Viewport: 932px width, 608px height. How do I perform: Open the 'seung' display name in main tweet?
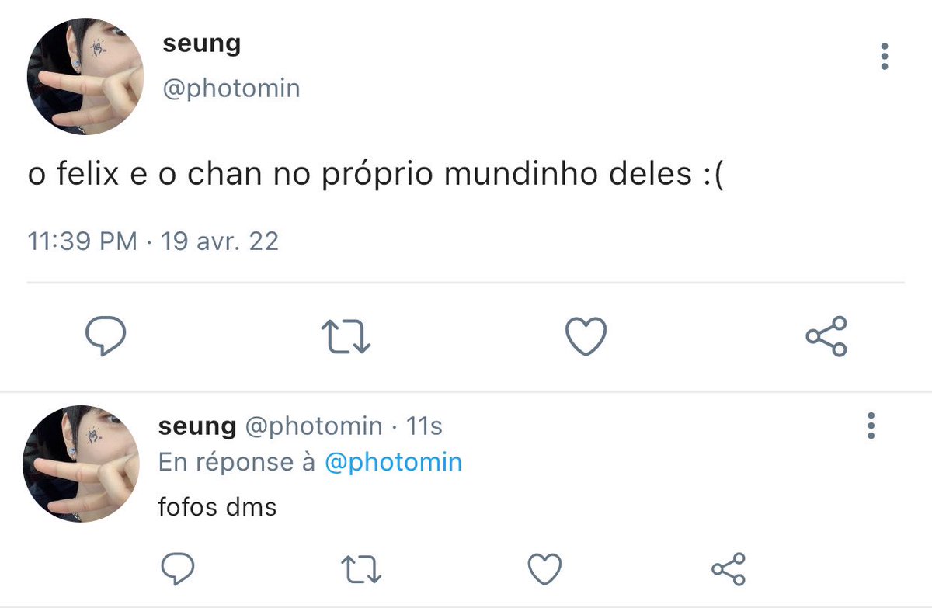pyautogui.click(x=202, y=44)
